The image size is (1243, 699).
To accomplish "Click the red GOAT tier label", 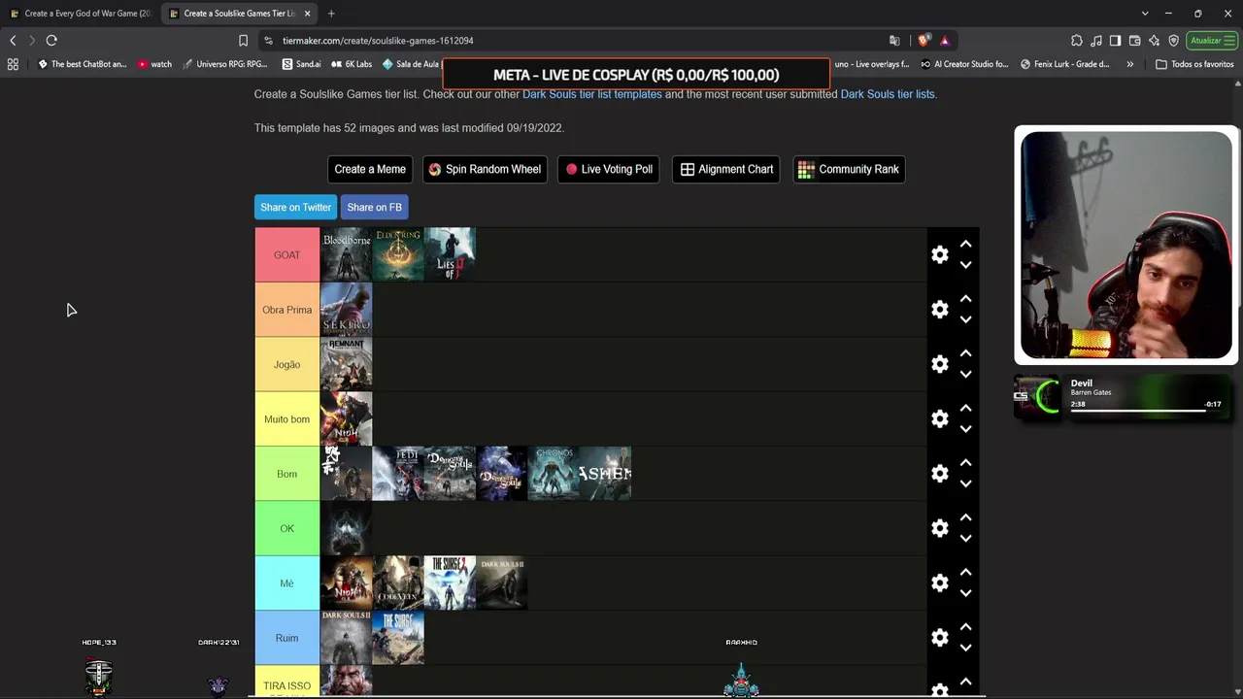I will click(287, 254).
